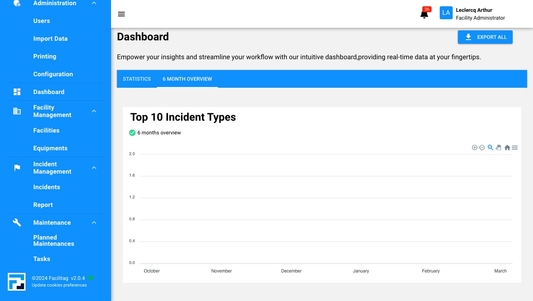Click the Export All button

point(485,37)
